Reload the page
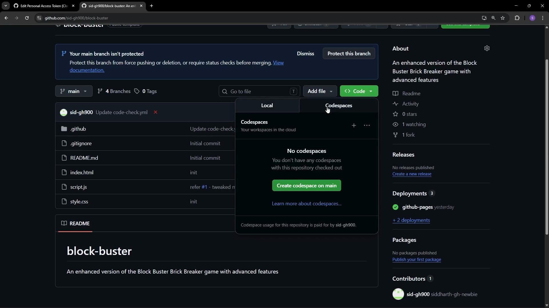The image size is (549, 308). (x=27, y=18)
